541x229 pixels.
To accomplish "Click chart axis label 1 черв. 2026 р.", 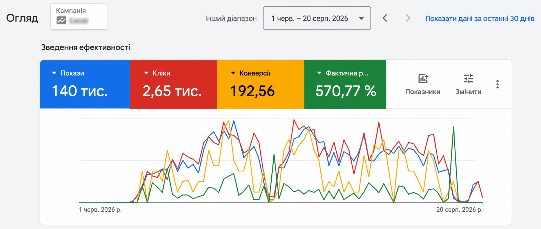I will pyautogui.click(x=100, y=210).
